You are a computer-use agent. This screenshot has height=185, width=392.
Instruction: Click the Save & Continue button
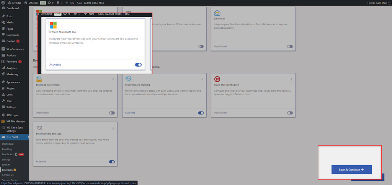coord(351,169)
